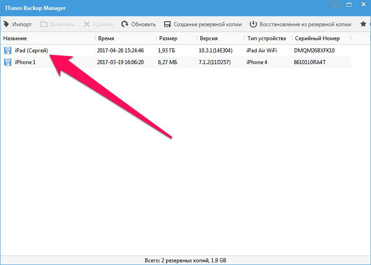
Task: Click the size value 6,27 МБ
Action: [168, 62]
